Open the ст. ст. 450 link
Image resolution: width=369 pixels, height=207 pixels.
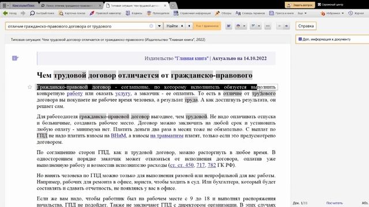182,165
